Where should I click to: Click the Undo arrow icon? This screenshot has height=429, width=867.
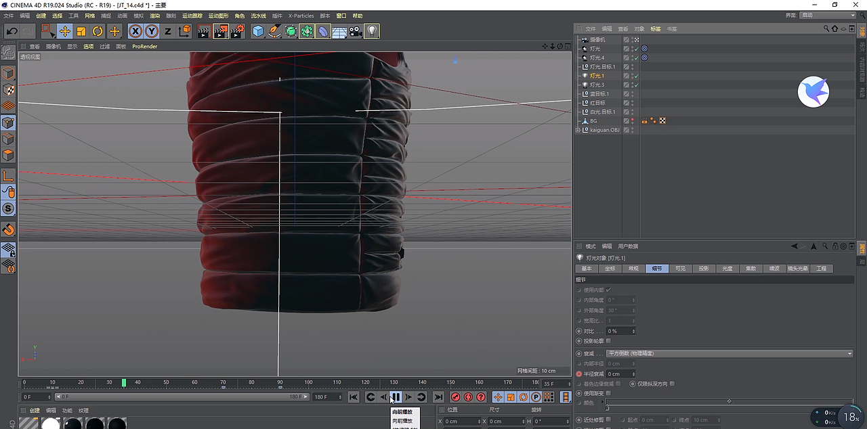[12, 31]
